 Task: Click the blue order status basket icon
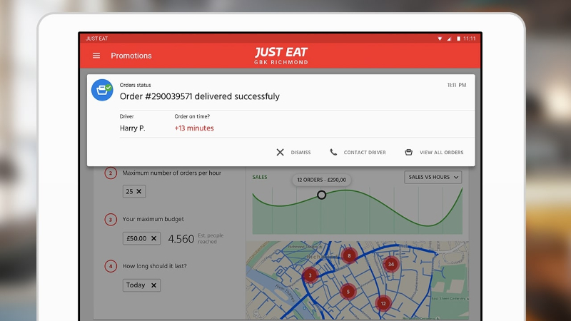click(x=102, y=90)
